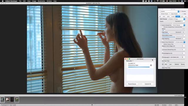The height and width of the screenshot is (106, 188).
Task: Enable the Pattern Noise Filter checkbox
Action: pos(162,44)
